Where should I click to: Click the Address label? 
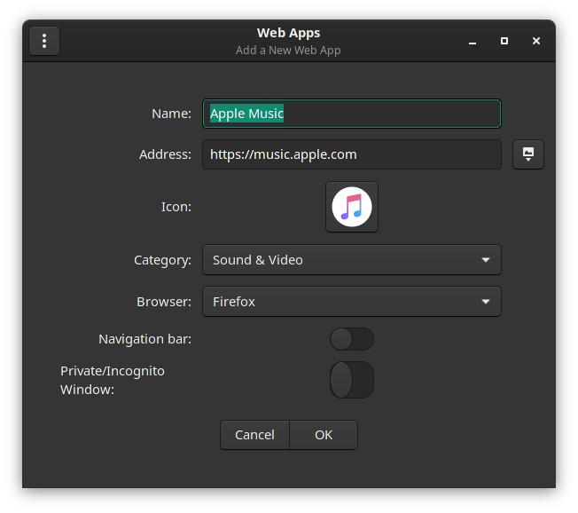[165, 154]
